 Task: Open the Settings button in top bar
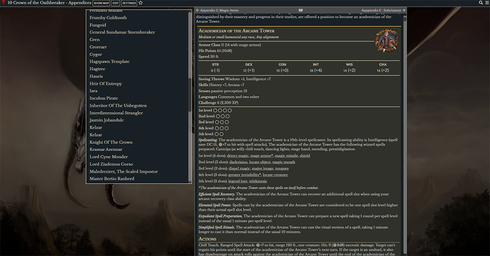point(129,3)
